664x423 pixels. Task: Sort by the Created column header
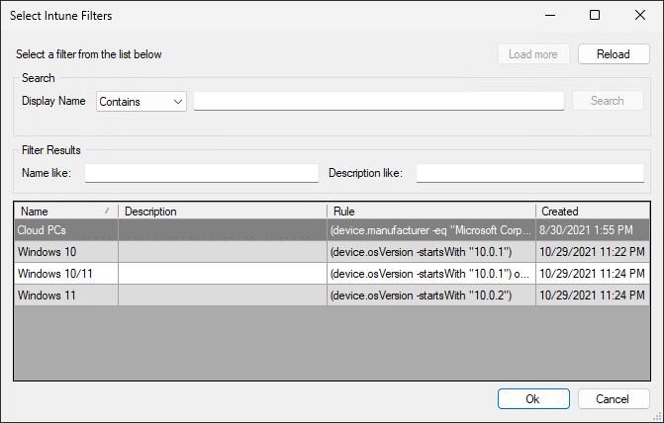point(592,211)
